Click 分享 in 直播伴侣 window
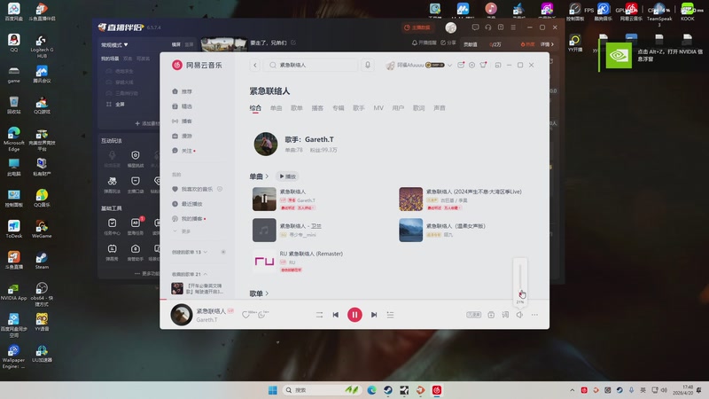This screenshot has width=709, height=399. tap(448, 43)
